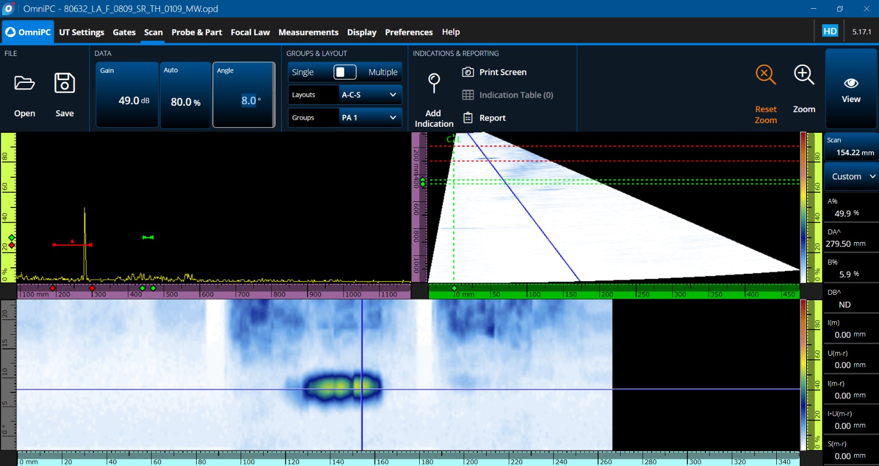The image size is (879, 466).
Task: Expand the Layouts A-C-S dropdown
Action: (x=370, y=94)
